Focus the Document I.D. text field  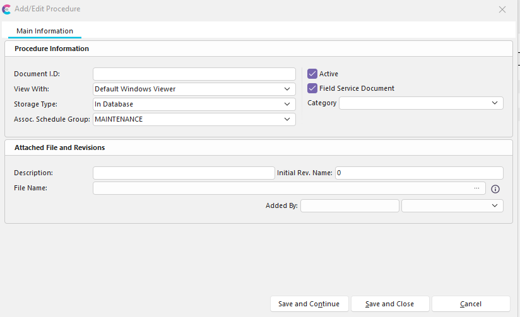[x=194, y=74]
